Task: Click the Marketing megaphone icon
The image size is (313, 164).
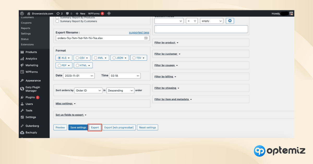Action: [x=22, y=65]
